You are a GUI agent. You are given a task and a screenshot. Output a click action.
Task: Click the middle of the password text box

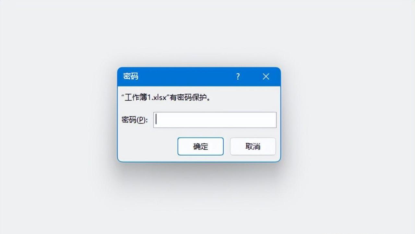215,120
